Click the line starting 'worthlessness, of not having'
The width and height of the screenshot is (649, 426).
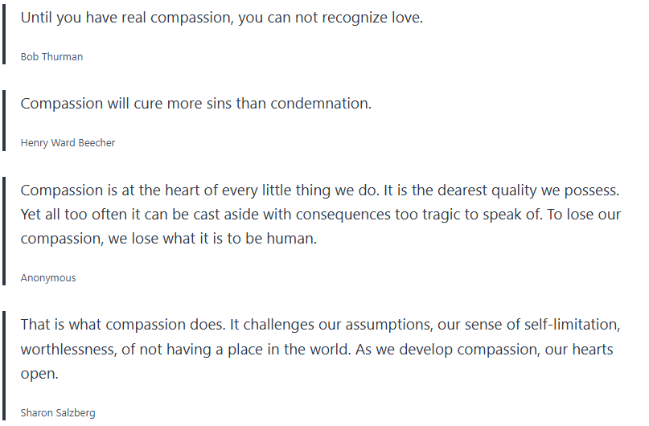pyautogui.click(x=317, y=350)
